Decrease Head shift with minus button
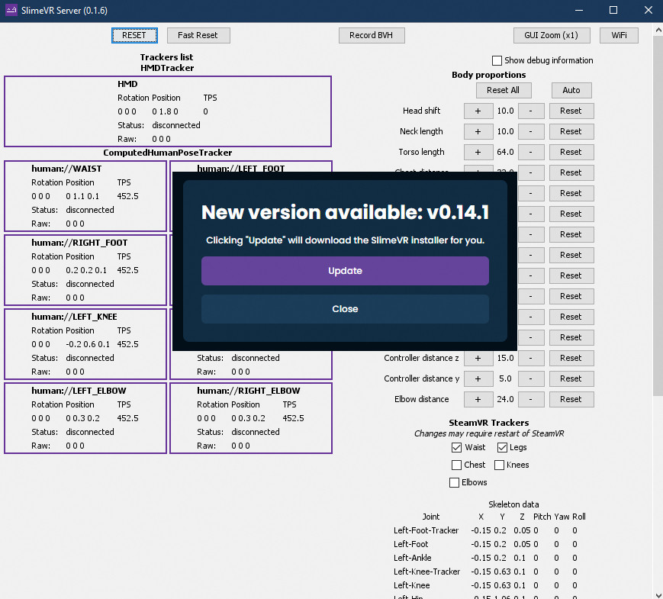663x599 pixels. coord(531,111)
